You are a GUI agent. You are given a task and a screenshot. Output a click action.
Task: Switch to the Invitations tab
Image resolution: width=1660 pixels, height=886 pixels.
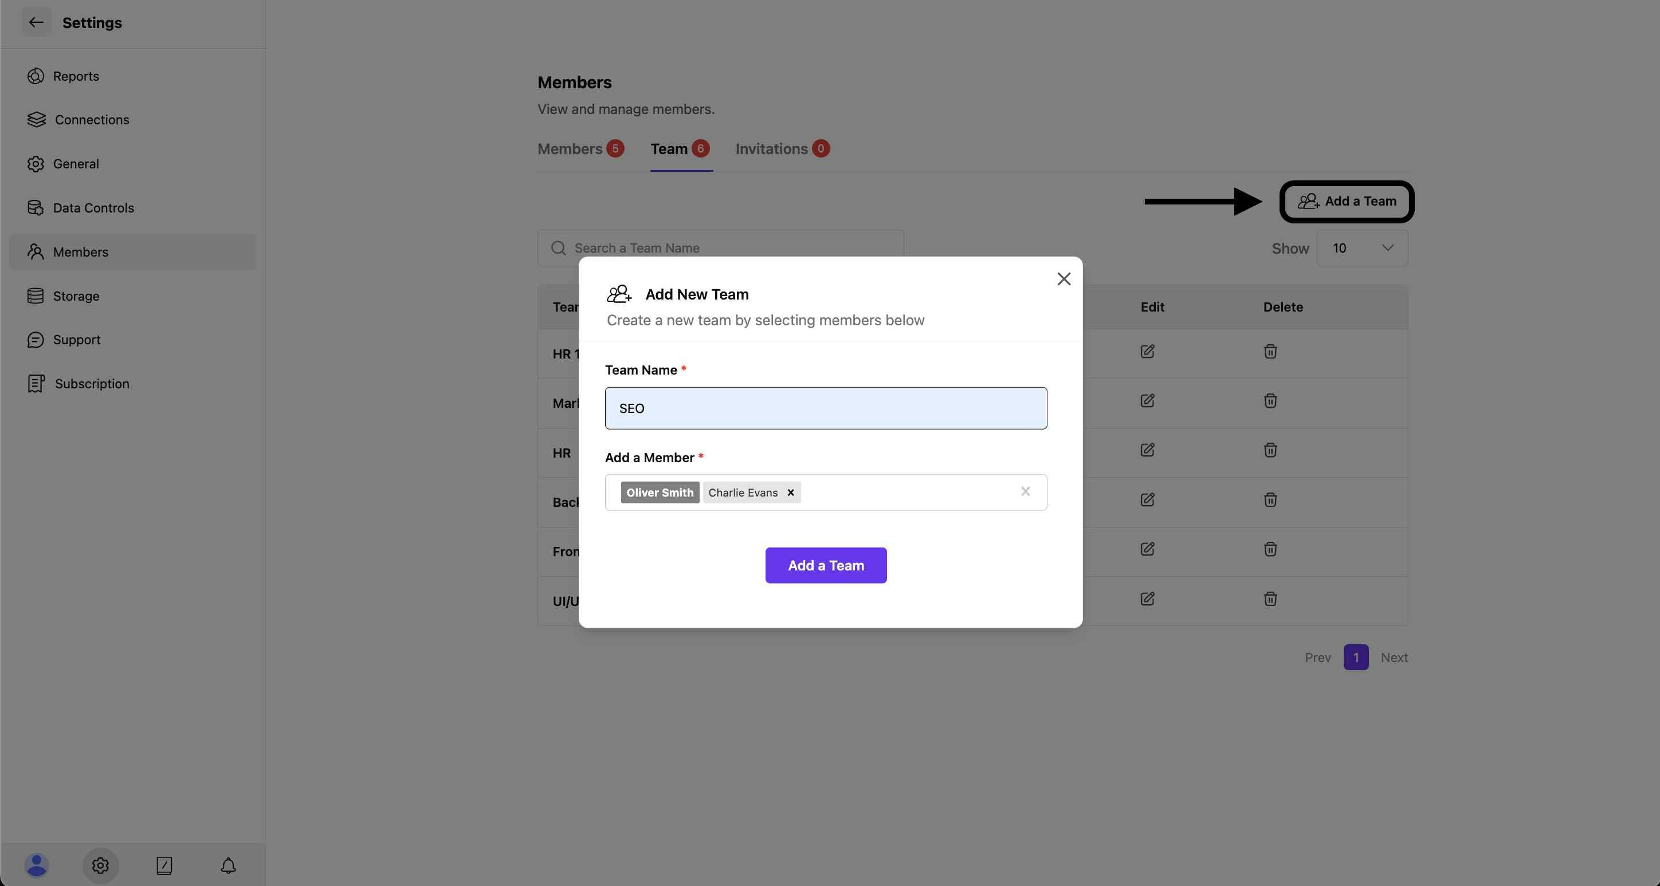coord(771,149)
